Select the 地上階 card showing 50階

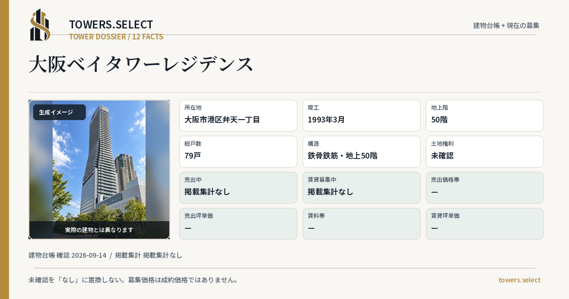point(485,115)
